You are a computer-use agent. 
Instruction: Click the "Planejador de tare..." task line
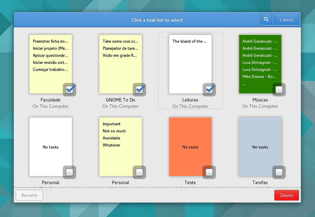120,48
